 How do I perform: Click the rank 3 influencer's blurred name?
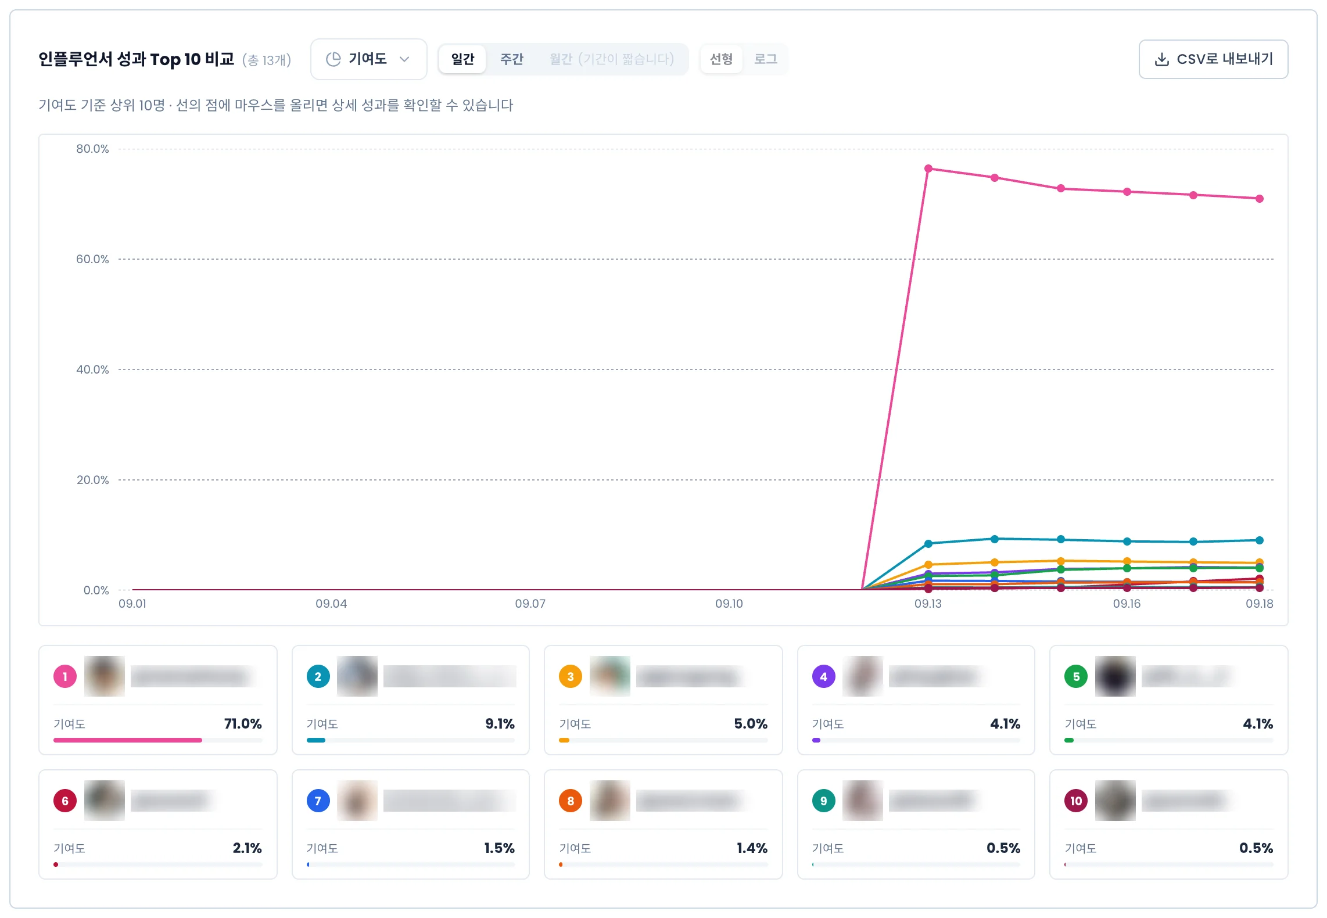click(690, 676)
